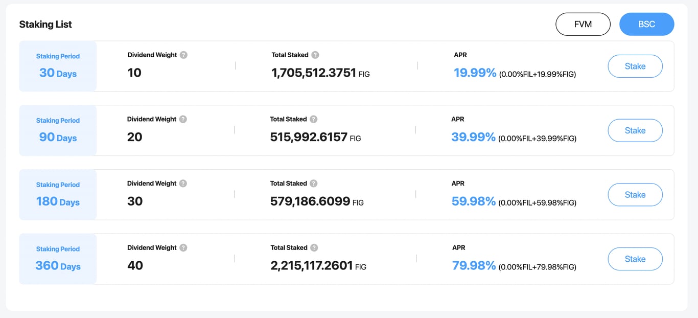
Task: Click the 1,705,512.3751 FIG total staked amount
Action: point(314,73)
